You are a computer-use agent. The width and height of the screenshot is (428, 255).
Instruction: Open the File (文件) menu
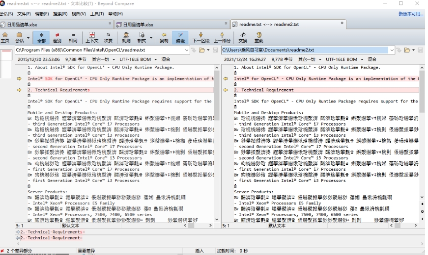tap(24, 14)
